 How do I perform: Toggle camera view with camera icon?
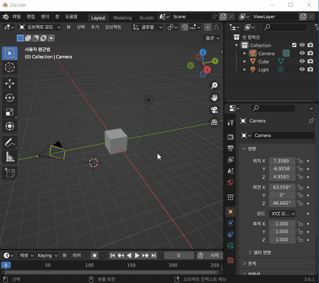(x=214, y=110)
